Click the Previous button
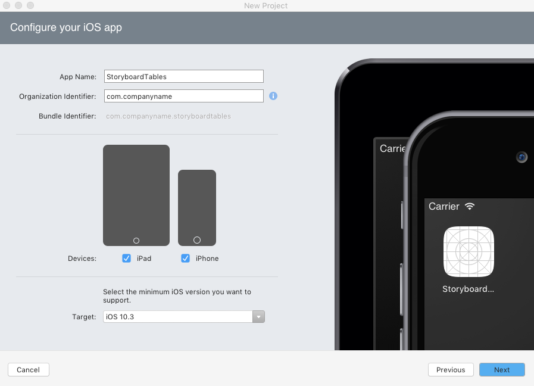534x386 pixels. point(451,369)
